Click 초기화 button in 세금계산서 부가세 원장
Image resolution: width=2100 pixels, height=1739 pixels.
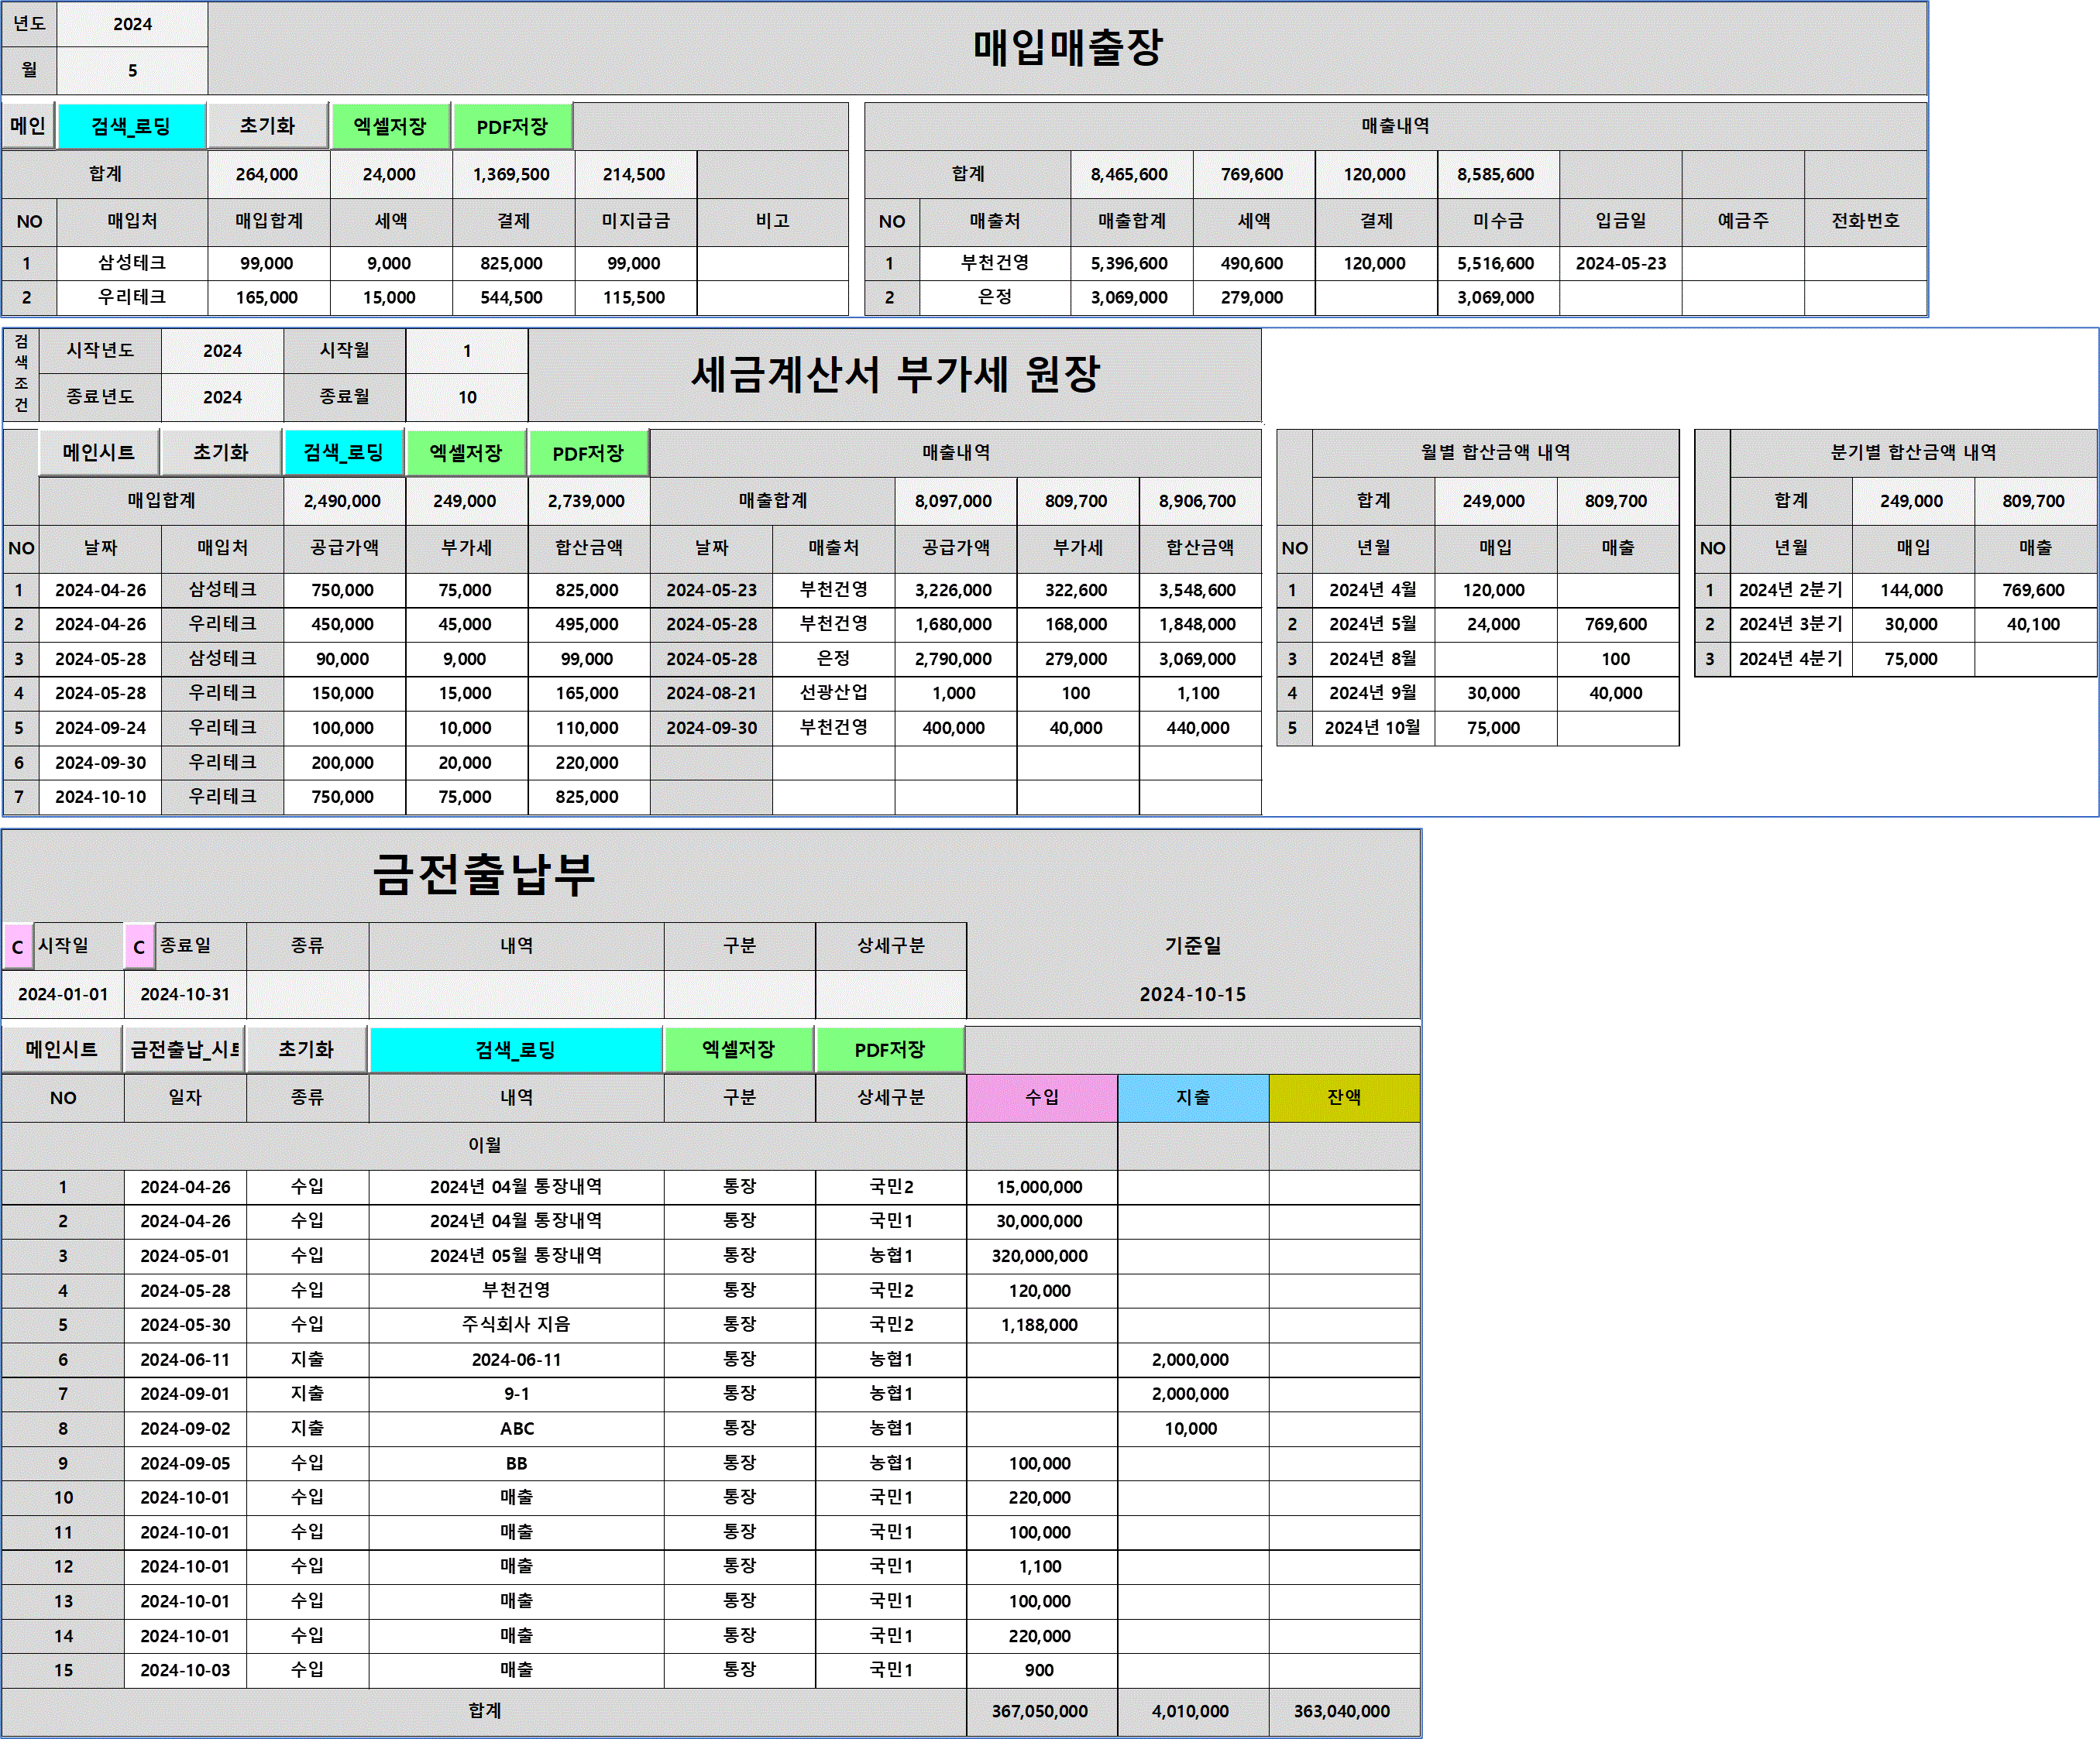(x=221, y=451)
